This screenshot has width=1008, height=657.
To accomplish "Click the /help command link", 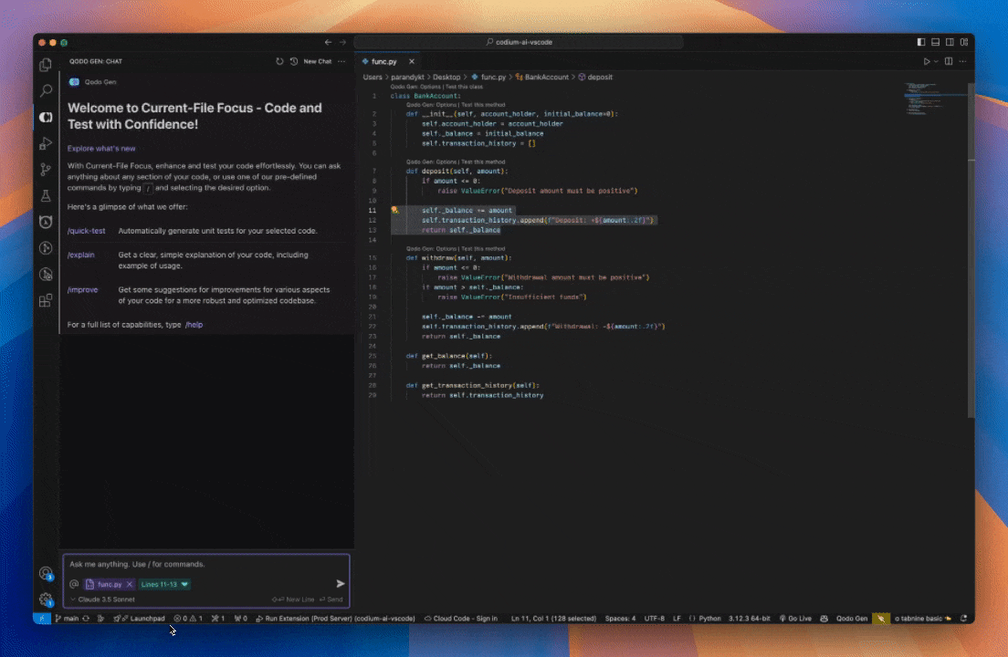I will [x=194, y=325].
